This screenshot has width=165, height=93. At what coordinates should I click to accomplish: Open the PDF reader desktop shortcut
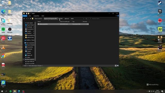3,66
